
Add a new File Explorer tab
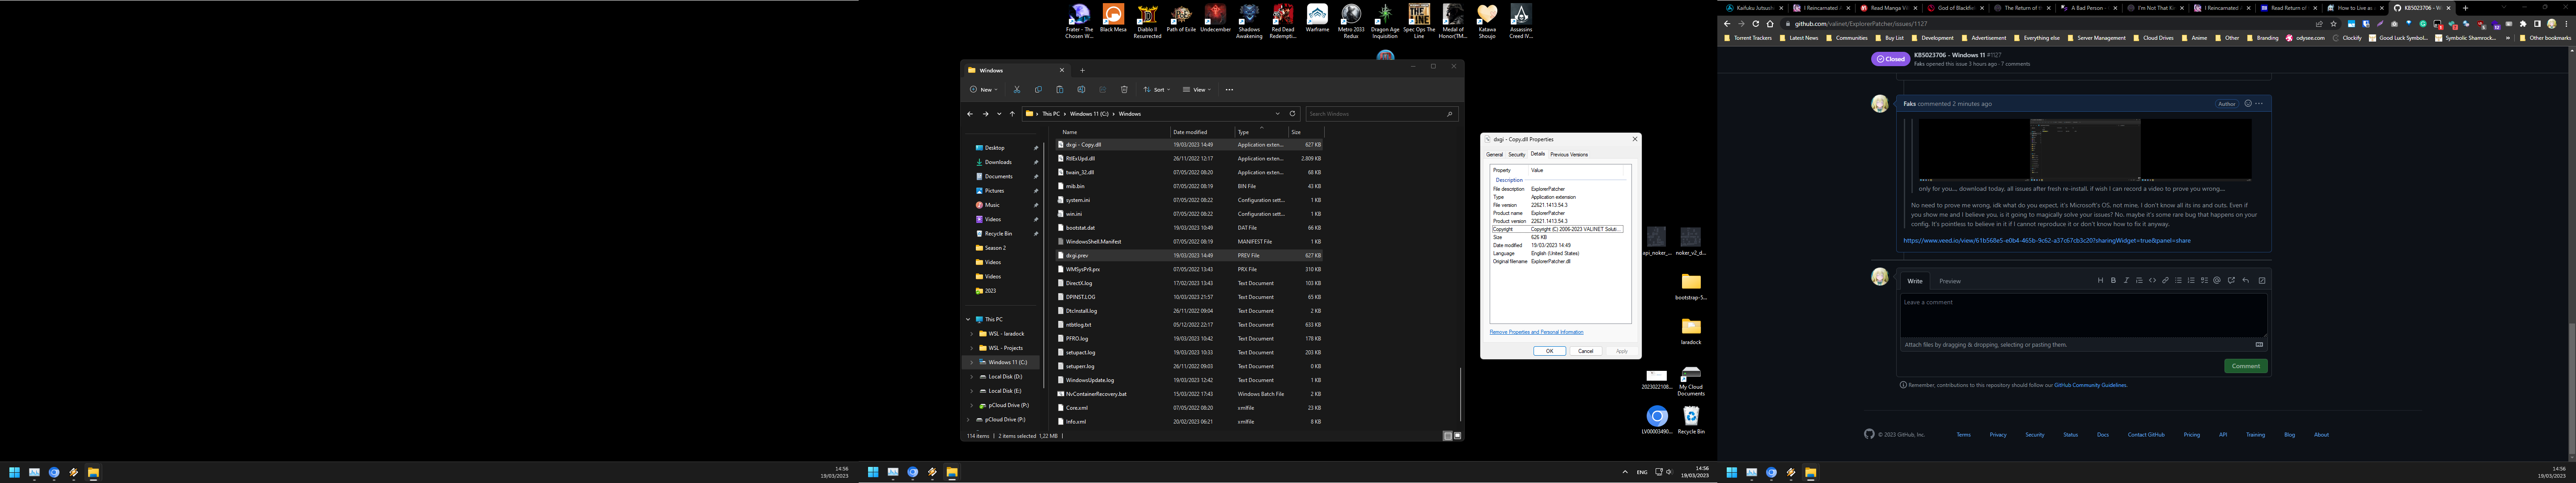click(1082, 70)
